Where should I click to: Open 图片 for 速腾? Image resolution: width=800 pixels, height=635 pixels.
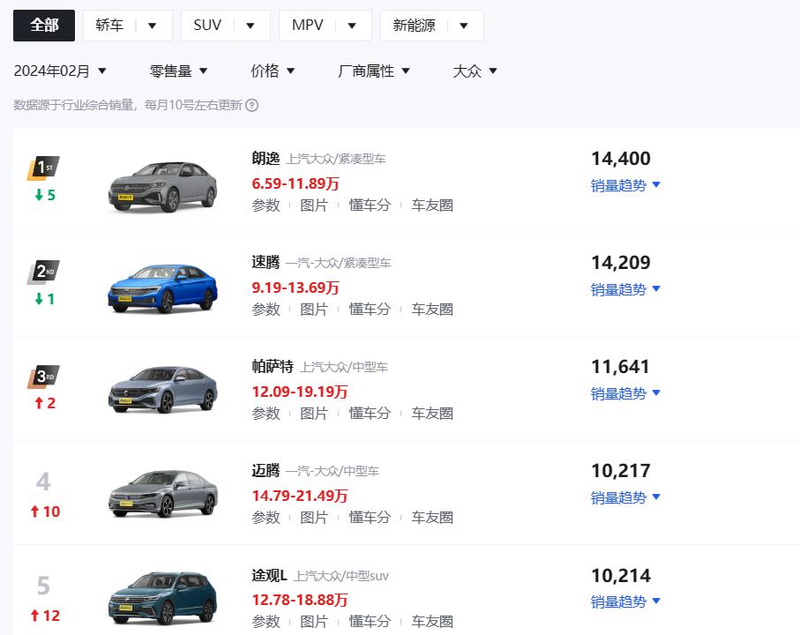click(314, 309)
